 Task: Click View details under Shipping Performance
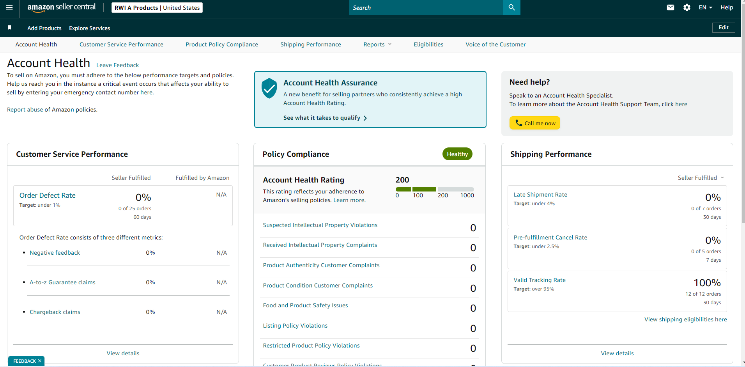point(617,353)
